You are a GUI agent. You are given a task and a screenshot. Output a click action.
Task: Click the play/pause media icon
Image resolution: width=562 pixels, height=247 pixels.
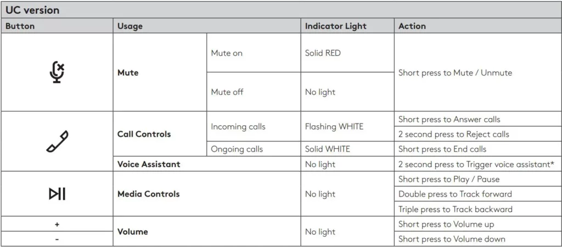point(57,194)
